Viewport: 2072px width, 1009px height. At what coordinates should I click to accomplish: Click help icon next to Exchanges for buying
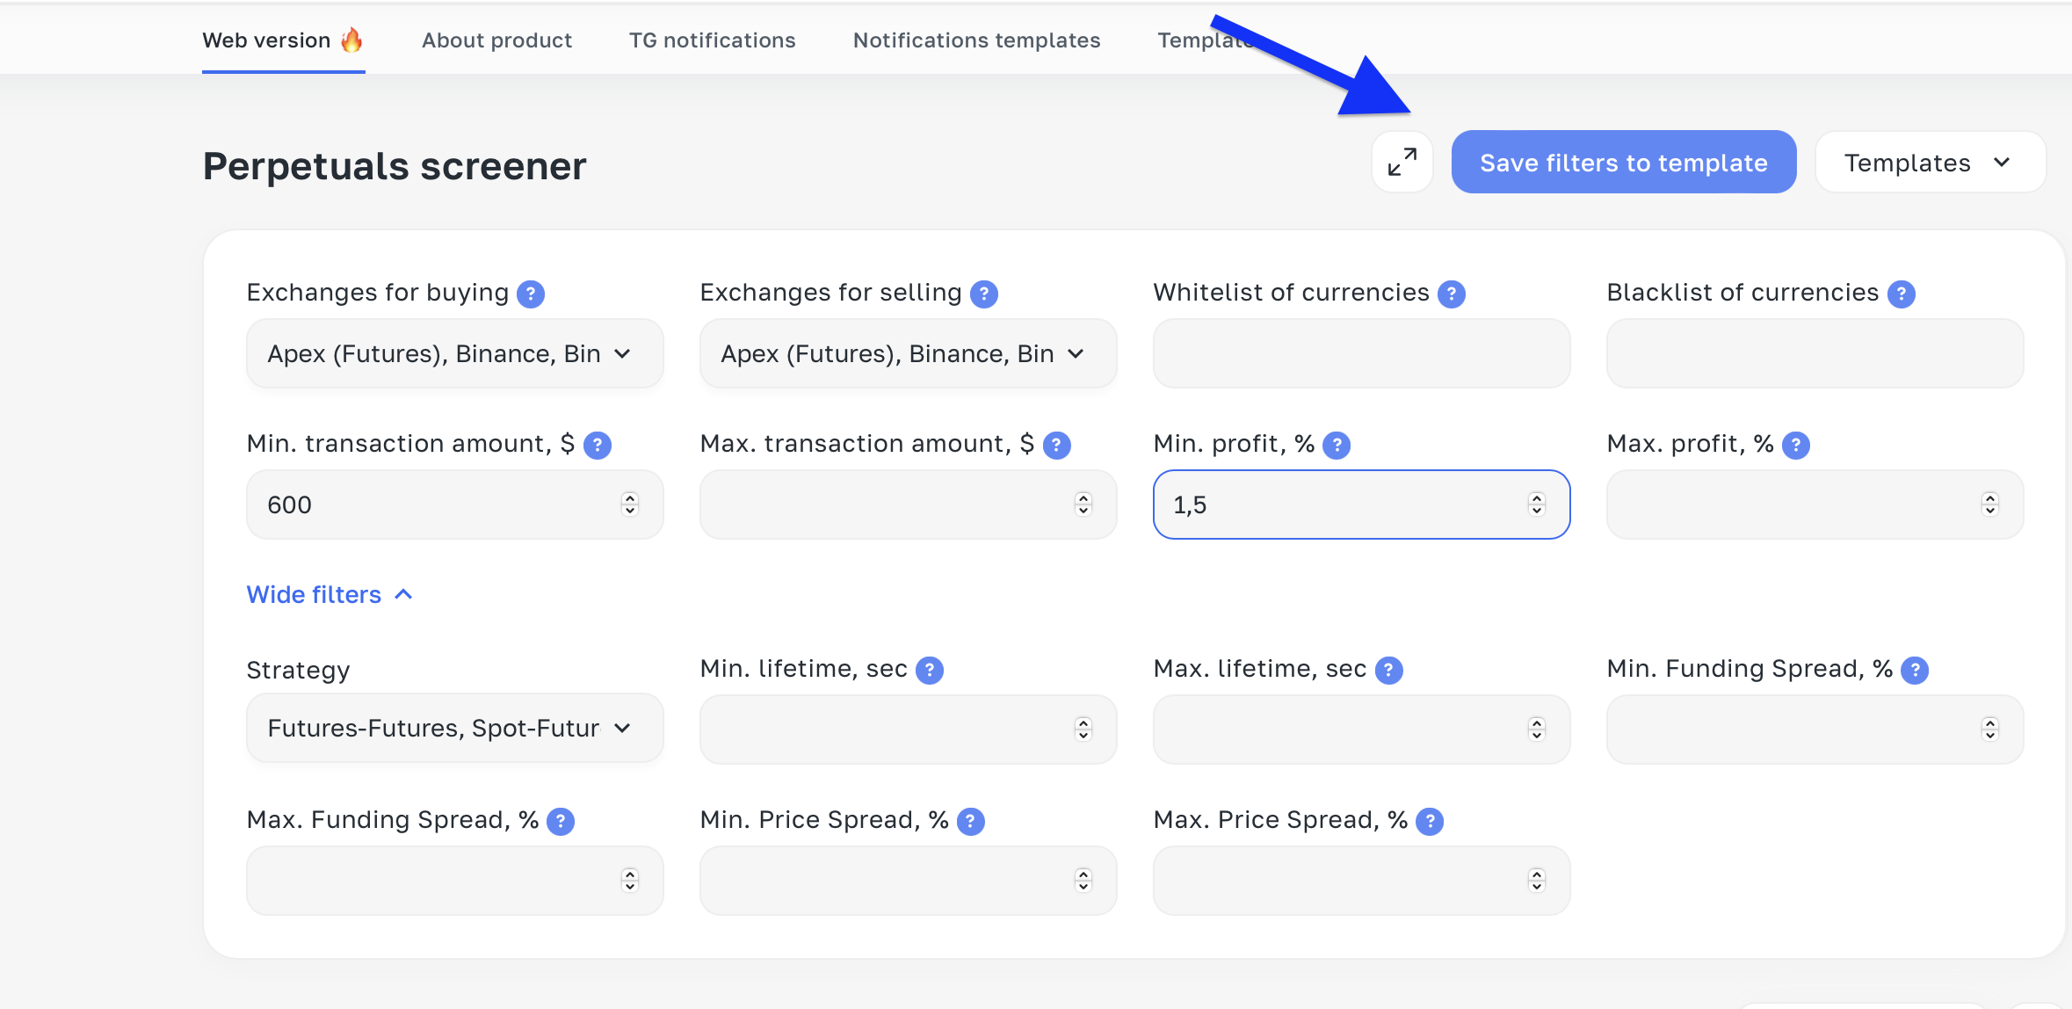pos(531,294)
